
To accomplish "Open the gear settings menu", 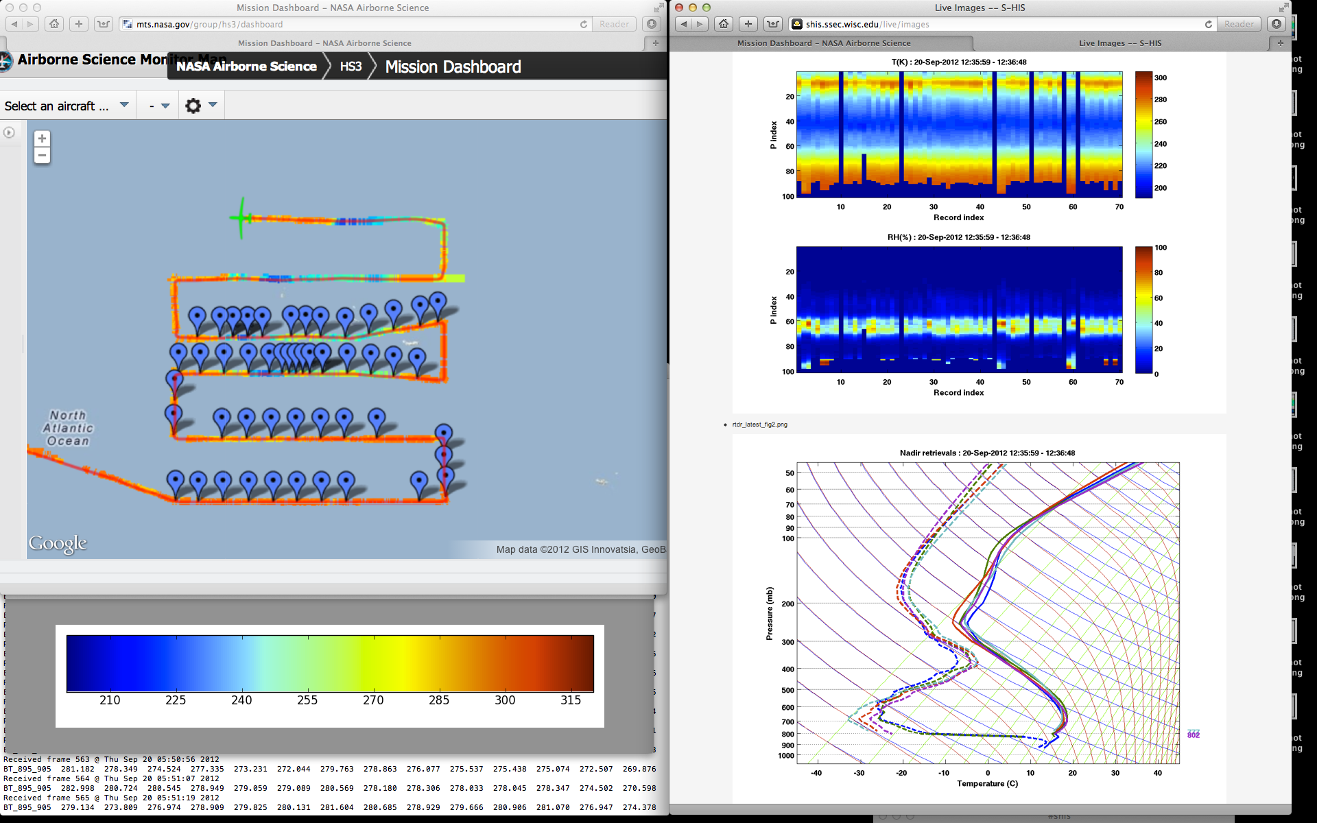I will 194,106.
